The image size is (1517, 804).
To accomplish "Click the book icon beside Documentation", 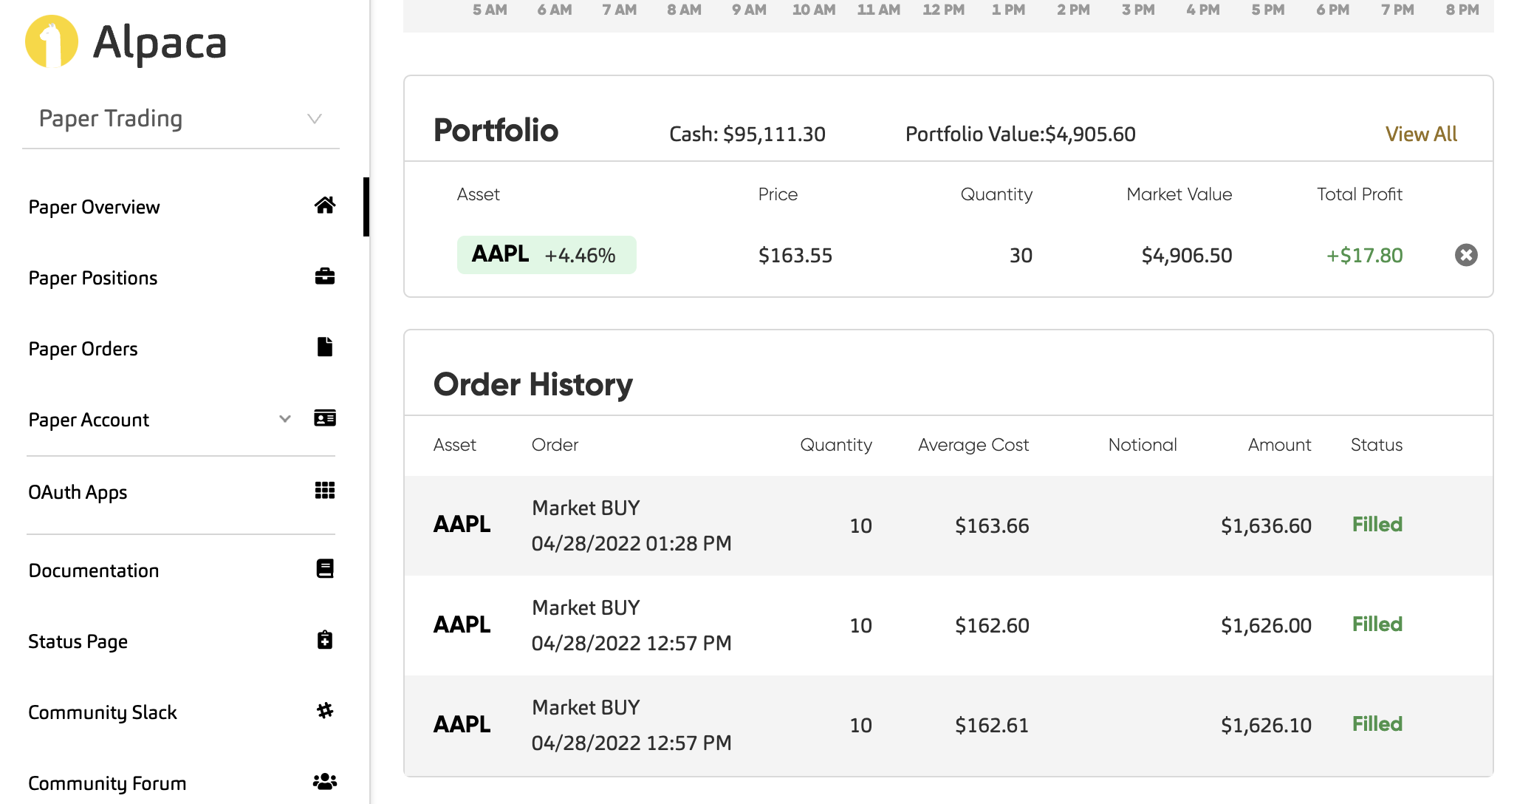I will point(325,568).
